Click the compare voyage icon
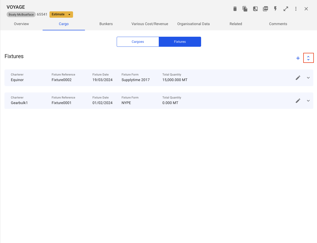The image size is (317, 243). coord(255,9)
